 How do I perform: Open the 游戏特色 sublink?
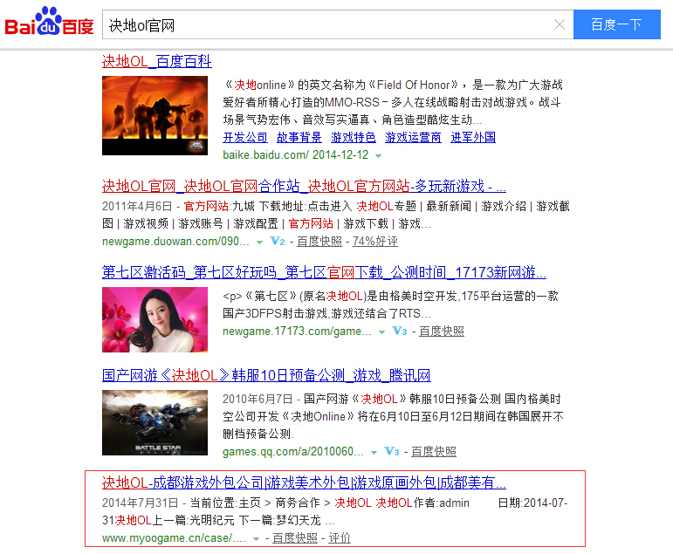click(x=353, y=137)
